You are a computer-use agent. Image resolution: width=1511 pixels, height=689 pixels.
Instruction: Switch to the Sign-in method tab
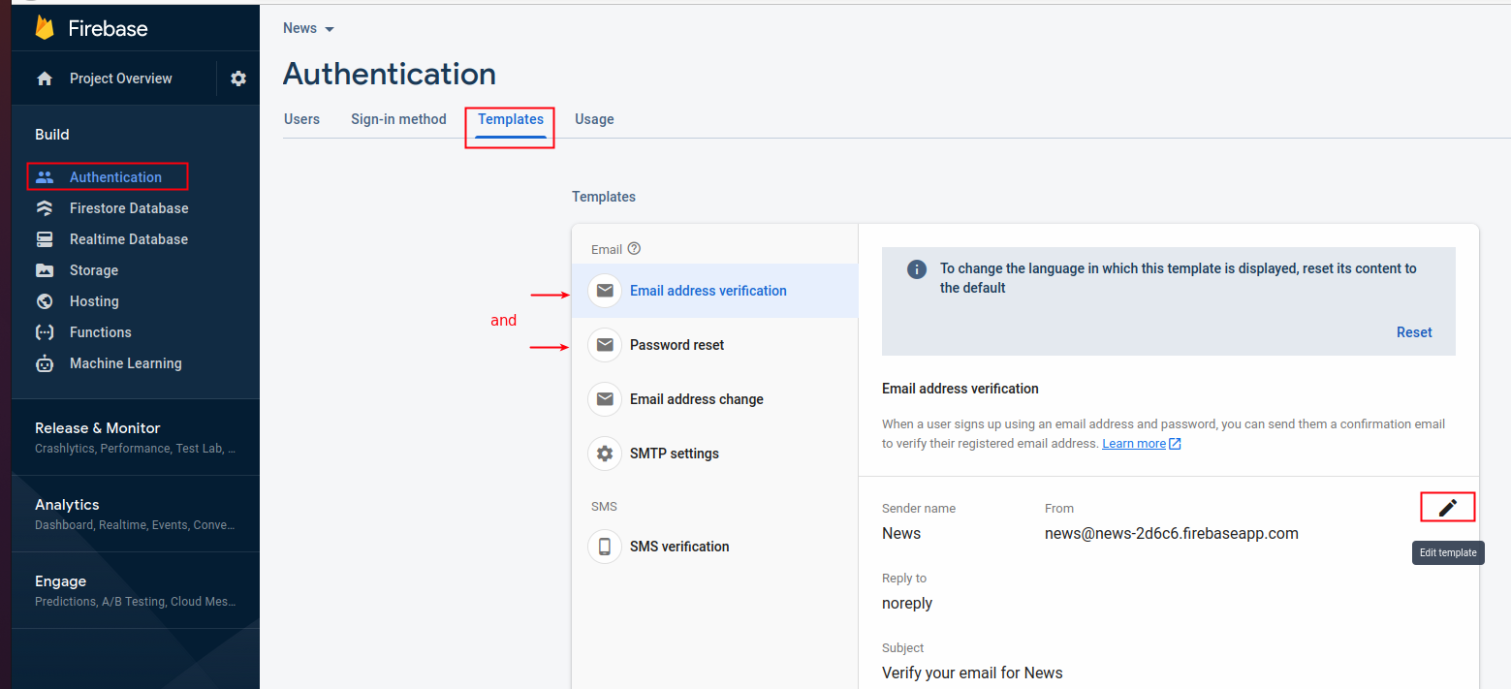click(x=398, y=119)
